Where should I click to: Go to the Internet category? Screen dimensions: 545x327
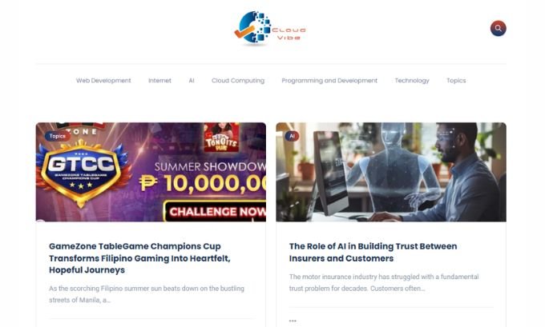tap(159, 81)
